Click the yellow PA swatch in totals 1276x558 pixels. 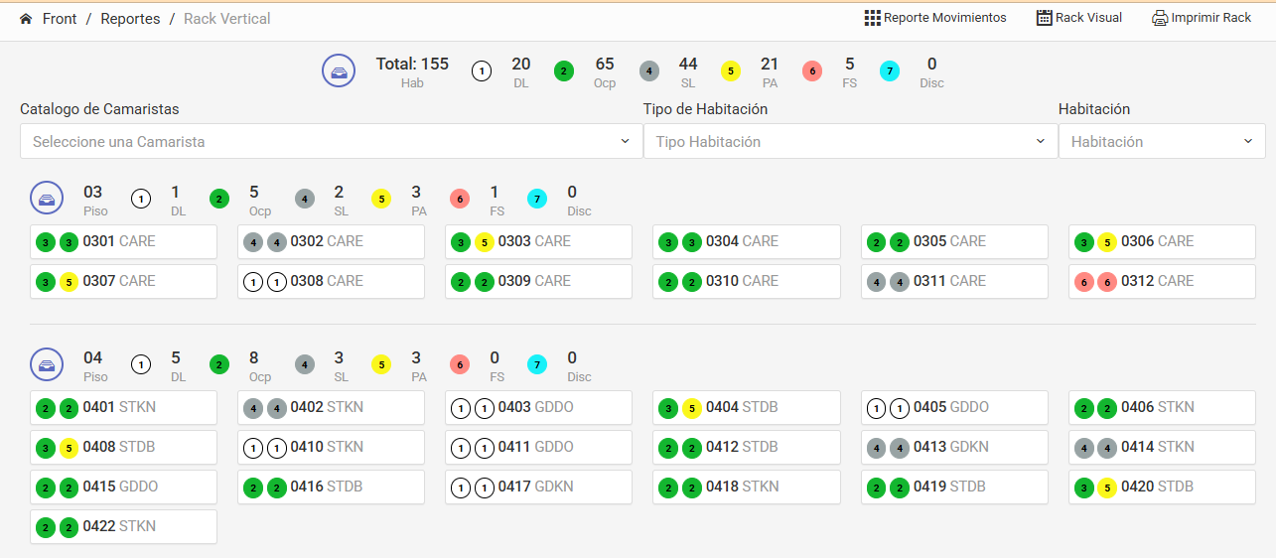731,71
